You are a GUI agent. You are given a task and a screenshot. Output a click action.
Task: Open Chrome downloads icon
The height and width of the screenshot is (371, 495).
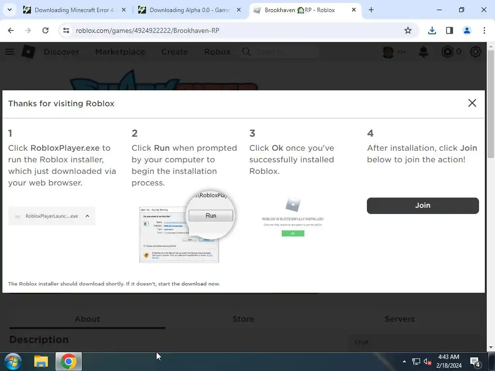pyautogui.click(x=432, y=30)
